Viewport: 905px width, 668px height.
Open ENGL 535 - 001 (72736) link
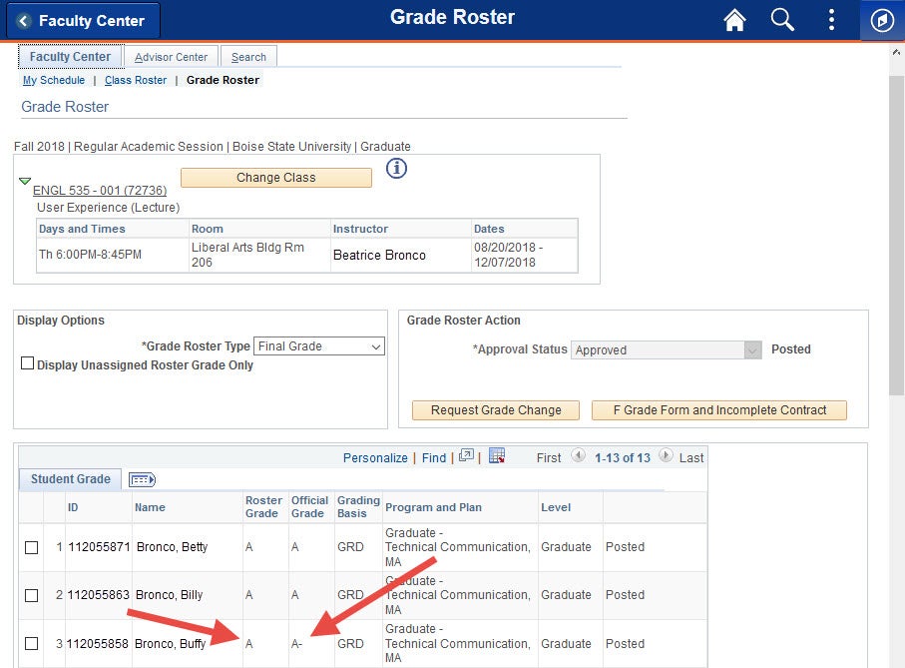click(x=100, y=191)
